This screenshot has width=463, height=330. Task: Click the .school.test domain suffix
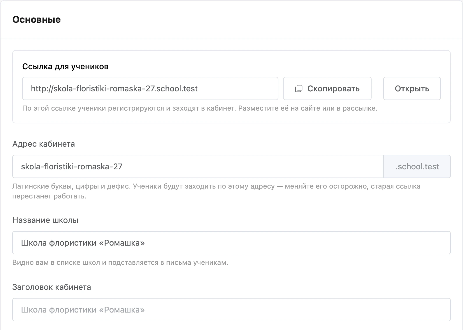(417, 166)
